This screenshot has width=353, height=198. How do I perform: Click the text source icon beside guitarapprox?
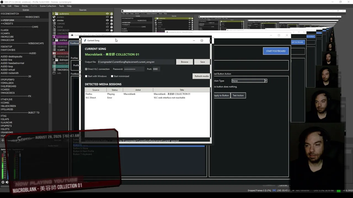54,37
